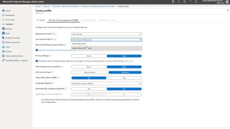Choose the Azure AD joined option
230x129 pixels.
coord(106,44)
